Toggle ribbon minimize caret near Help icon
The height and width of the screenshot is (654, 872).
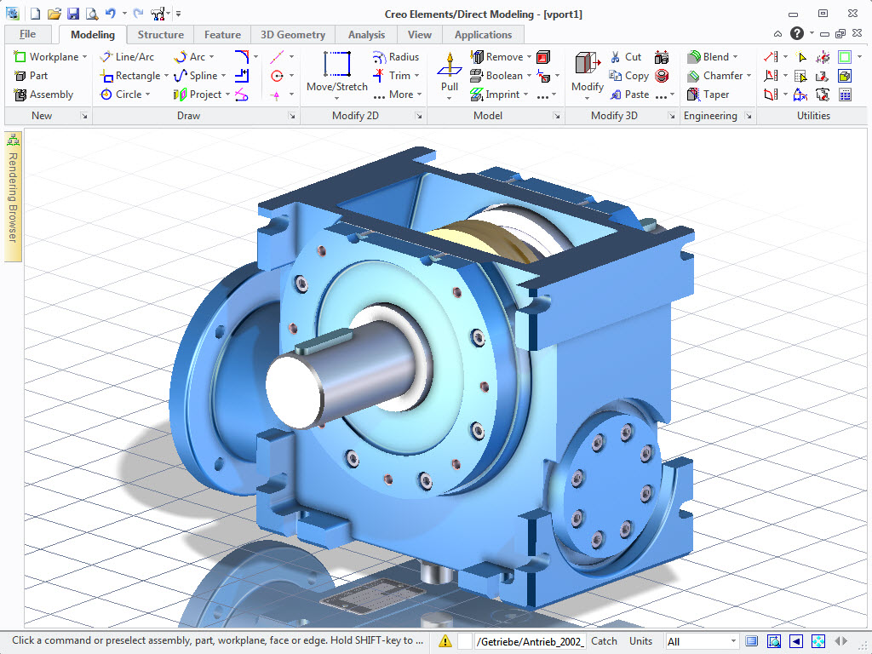[x=778, y=34]
